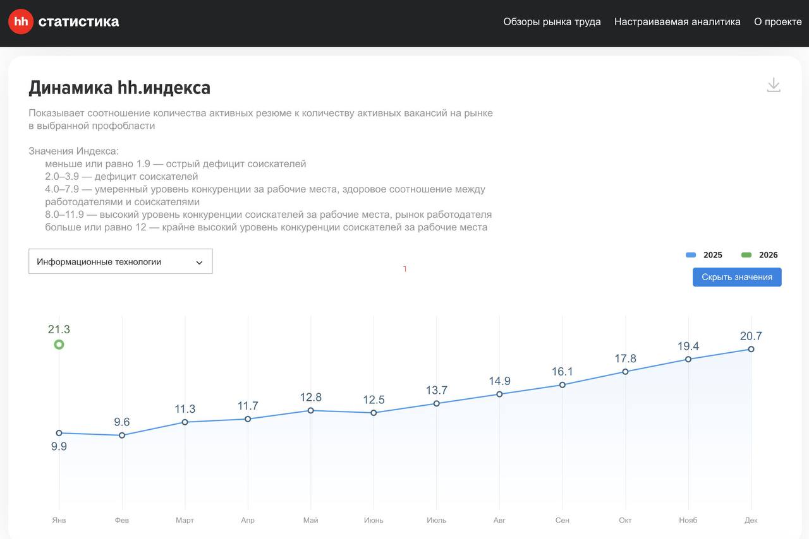Click the Июнь axis label
The image size is (809, 539).
(x=374, y=521)
